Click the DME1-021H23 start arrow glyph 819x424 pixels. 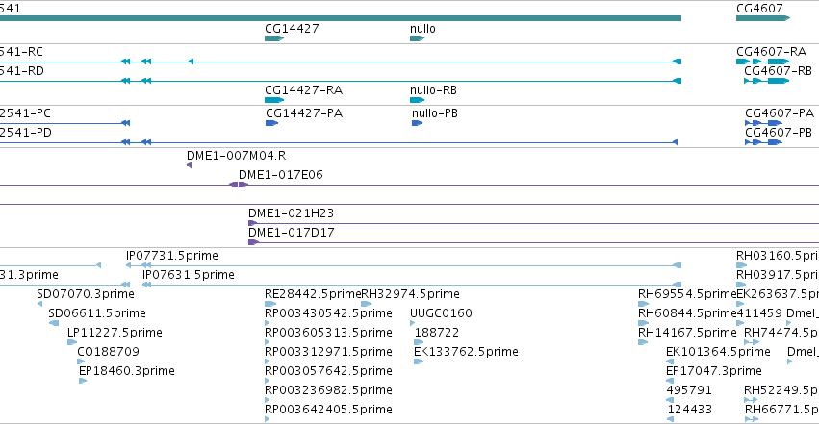253,223
